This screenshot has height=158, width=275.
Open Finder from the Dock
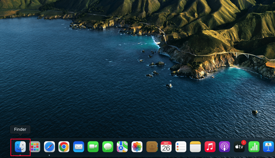(x=20, y=147)
